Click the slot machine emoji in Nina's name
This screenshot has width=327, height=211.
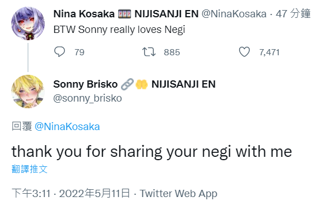(x=124, y=14)
